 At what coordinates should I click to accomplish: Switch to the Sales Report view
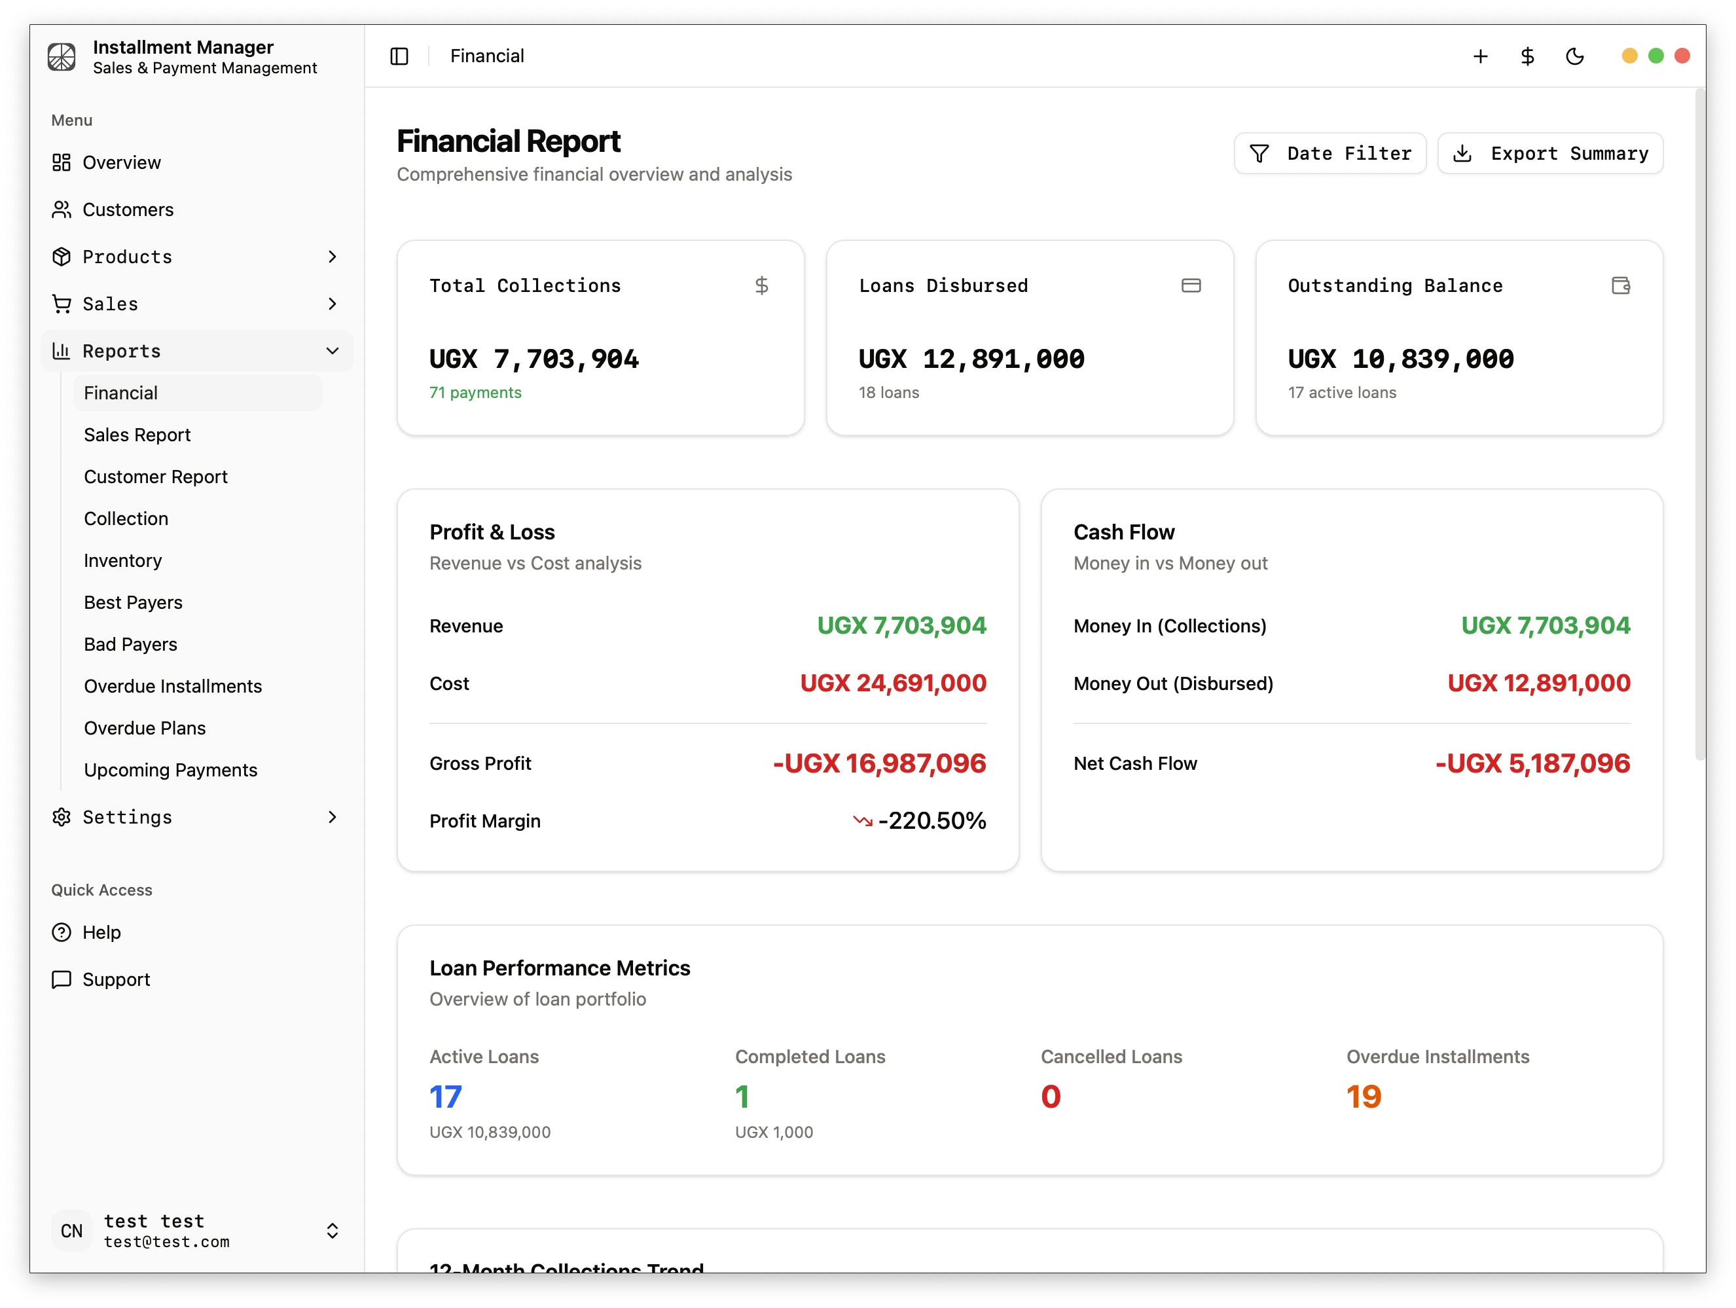coord(137,435)
